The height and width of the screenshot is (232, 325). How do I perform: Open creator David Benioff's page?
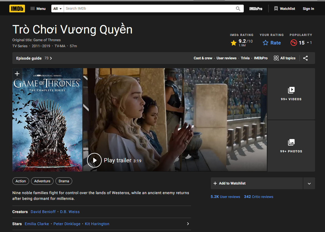click(x=43, y=212)
